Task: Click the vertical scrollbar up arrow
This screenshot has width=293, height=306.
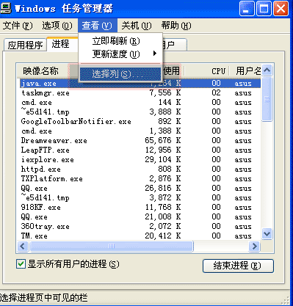Action: point(267,70)
